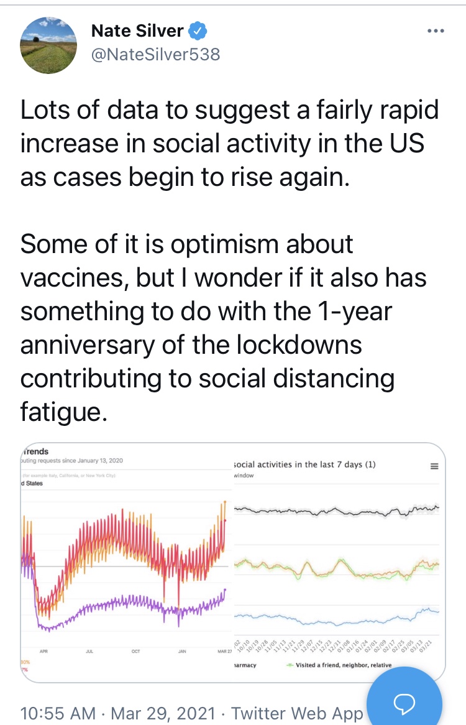
Task: Click the 10:55 AM · Mar 29, 2021 timestamp
Action: 118,713
